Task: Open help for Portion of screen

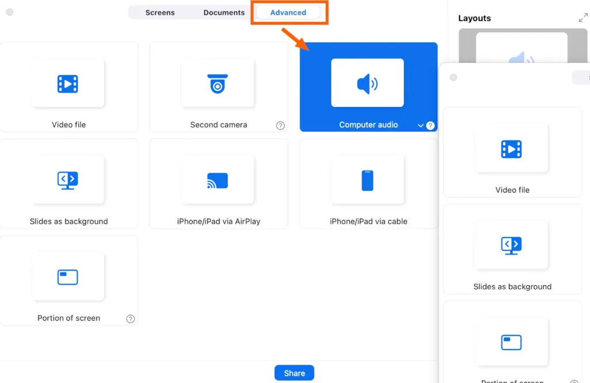Action: click(131, 319)
